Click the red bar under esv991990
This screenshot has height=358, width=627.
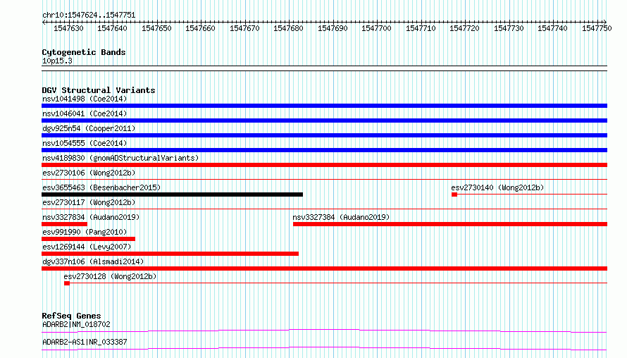[88, 239]
